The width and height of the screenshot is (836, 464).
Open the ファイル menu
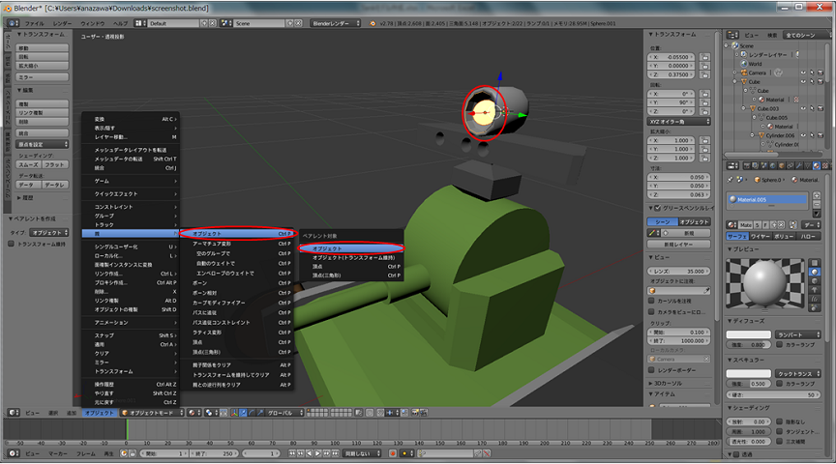(33, 22)
